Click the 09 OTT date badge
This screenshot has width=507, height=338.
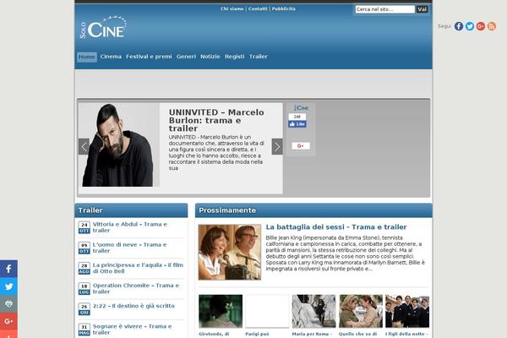point(84,248)
